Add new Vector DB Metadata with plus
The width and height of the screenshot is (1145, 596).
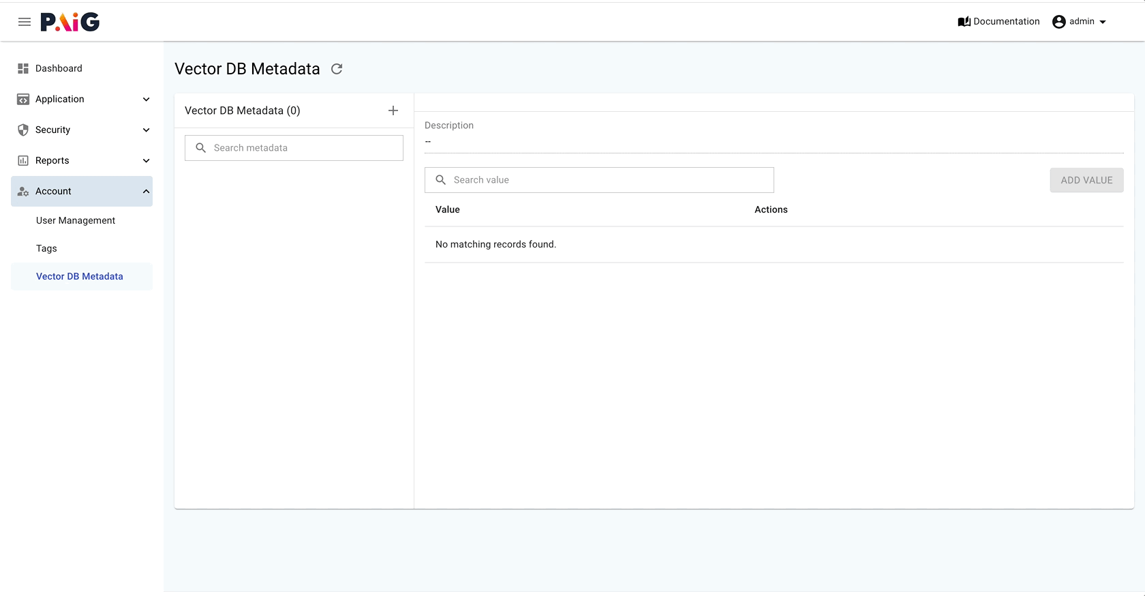pyautogui.click(x=393, y=110)
